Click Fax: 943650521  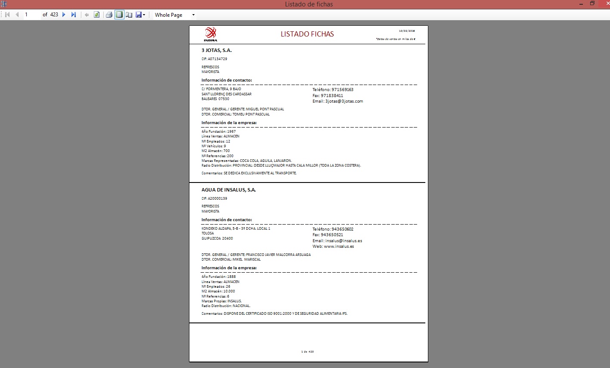pyautogui.click(x=328, y=235)
